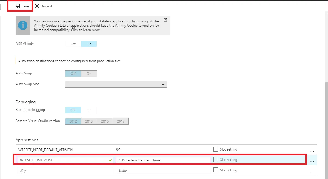
Task: Turn ARR Affinity Off
Action: click(x=73, y=44)
